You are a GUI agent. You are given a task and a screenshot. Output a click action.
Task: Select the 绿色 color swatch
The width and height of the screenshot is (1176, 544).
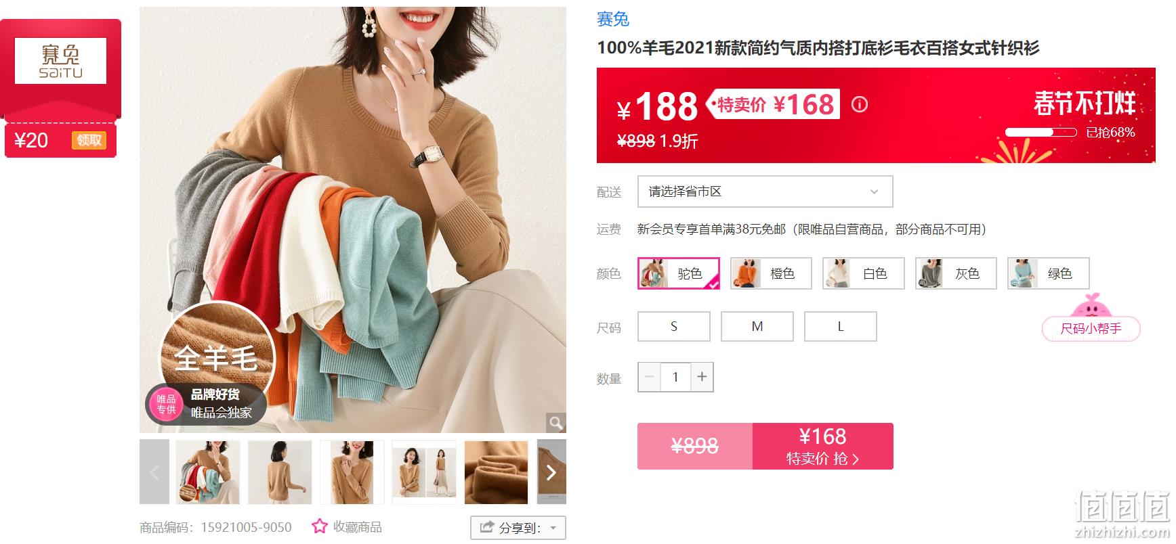1049,273
